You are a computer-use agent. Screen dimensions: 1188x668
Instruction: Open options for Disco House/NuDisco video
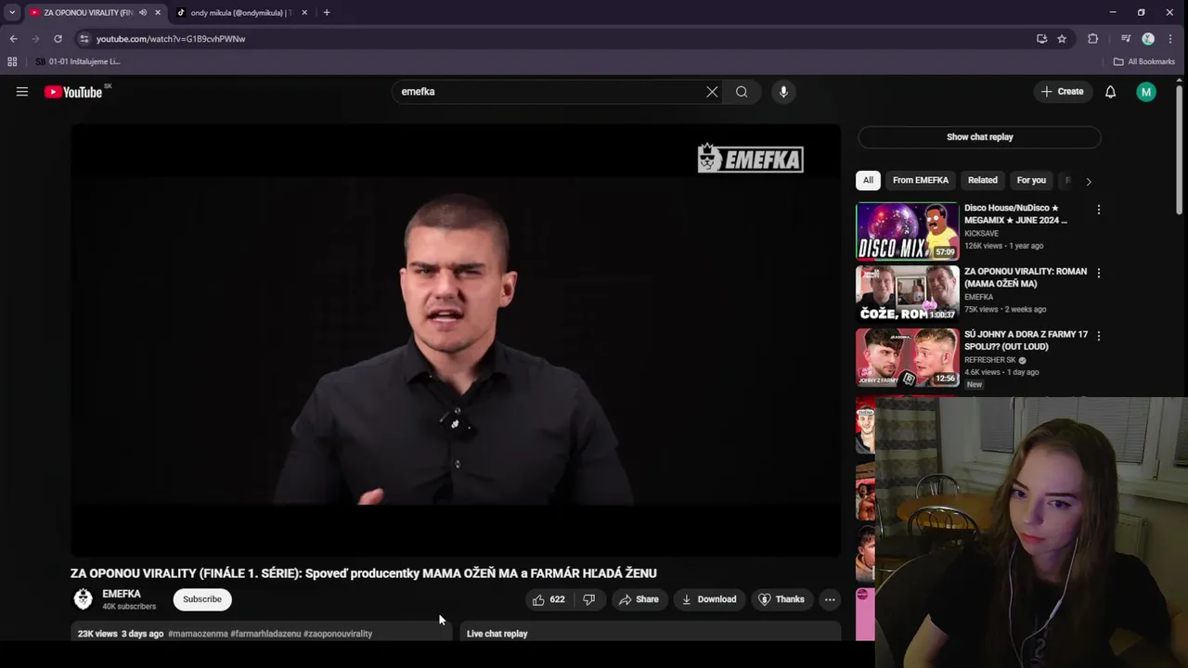pyautogui.click(x=1099, y=210)
